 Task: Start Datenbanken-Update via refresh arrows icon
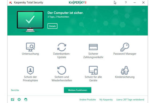pos(62,47)
